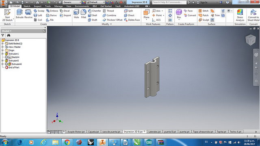Switch to Acople Motor.ipt document tab
Image resolution: width=260 pixels, height=146 pixels.
[x=76, y=132]
